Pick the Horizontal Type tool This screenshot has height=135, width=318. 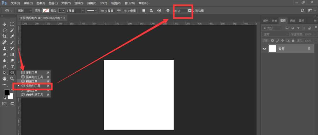12,67
